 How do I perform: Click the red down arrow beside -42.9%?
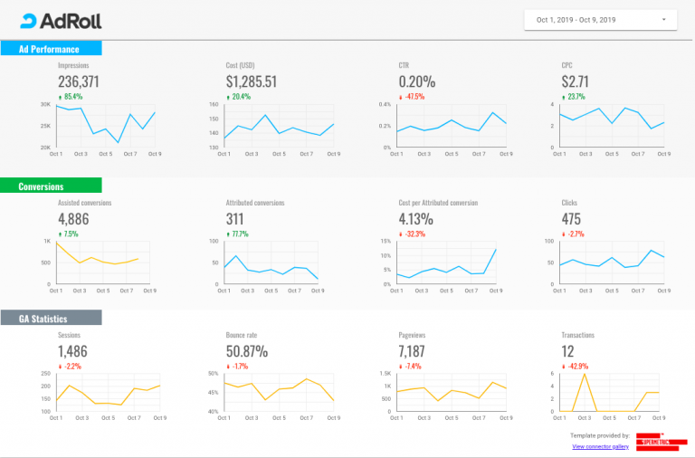[564, 367]
